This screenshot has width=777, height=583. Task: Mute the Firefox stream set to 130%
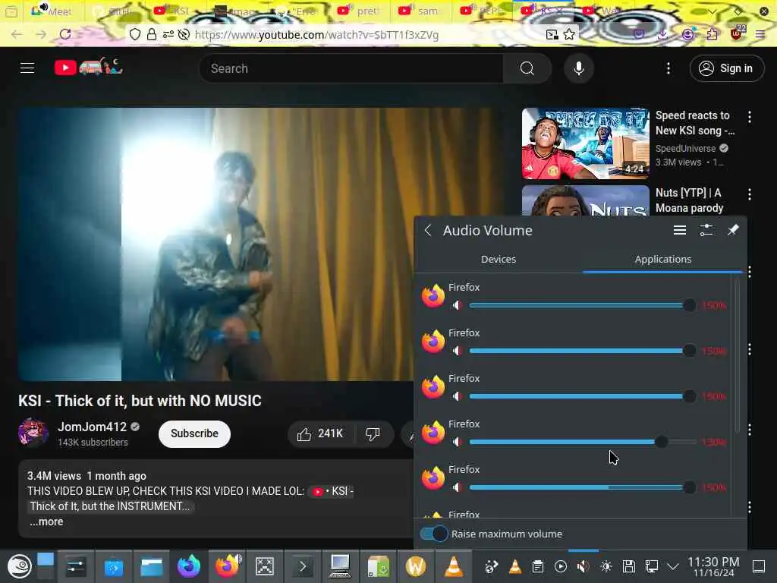[x=458, y=442]
